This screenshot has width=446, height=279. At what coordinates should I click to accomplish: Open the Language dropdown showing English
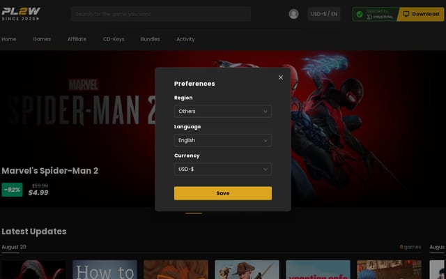[x=223, y=140]
